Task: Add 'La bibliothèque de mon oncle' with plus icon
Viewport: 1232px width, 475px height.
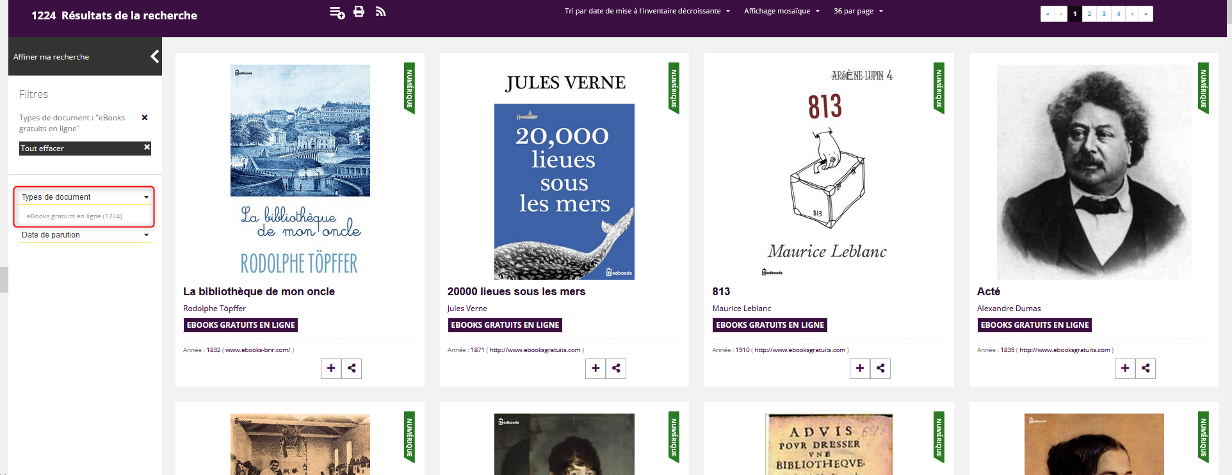Action: 331,368
